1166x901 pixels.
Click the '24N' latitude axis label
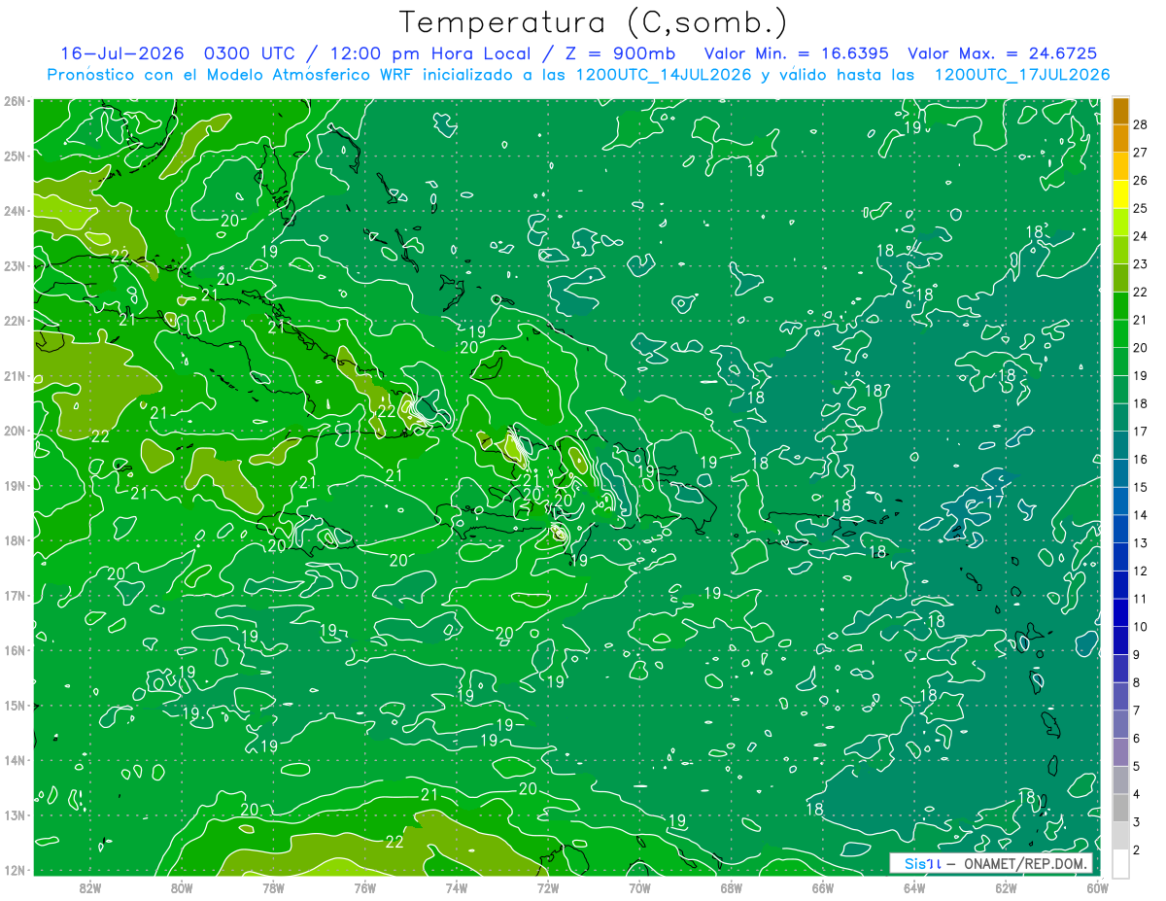point(15,211)
